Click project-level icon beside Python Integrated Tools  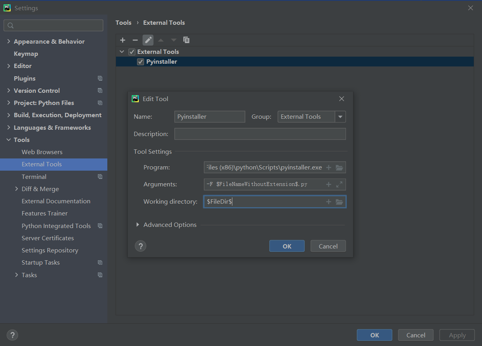(x=100, y=226)
